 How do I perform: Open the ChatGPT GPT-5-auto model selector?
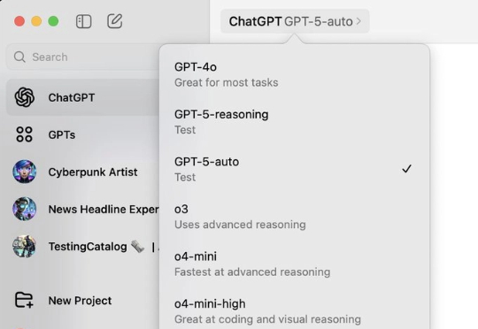295,21
